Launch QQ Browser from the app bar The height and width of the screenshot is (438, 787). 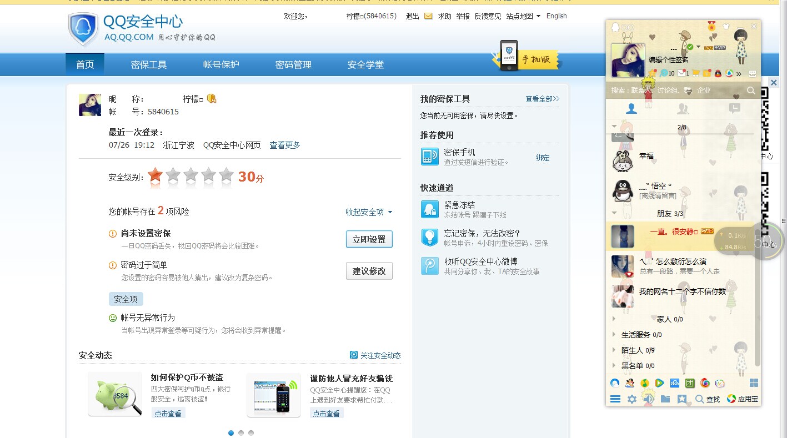[615, 382]
